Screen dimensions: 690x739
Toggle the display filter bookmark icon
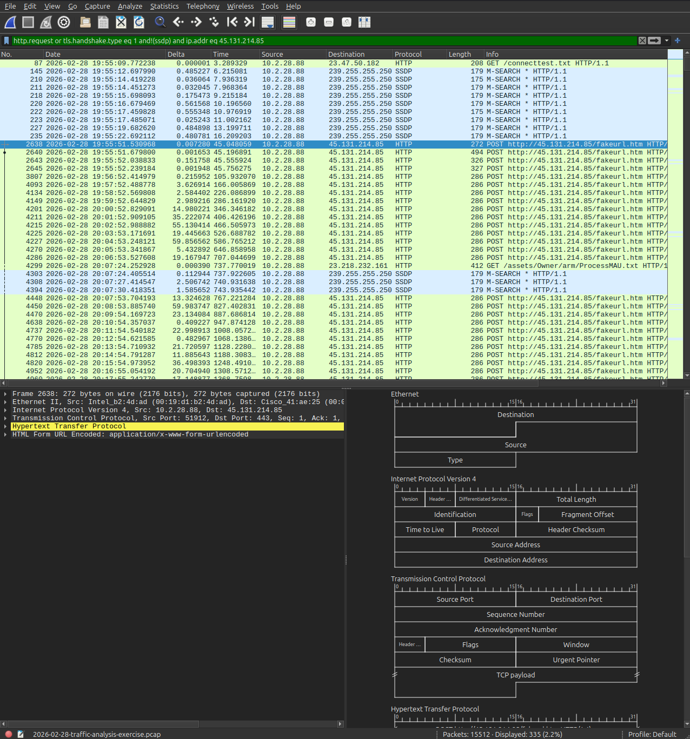click(6, 41)
